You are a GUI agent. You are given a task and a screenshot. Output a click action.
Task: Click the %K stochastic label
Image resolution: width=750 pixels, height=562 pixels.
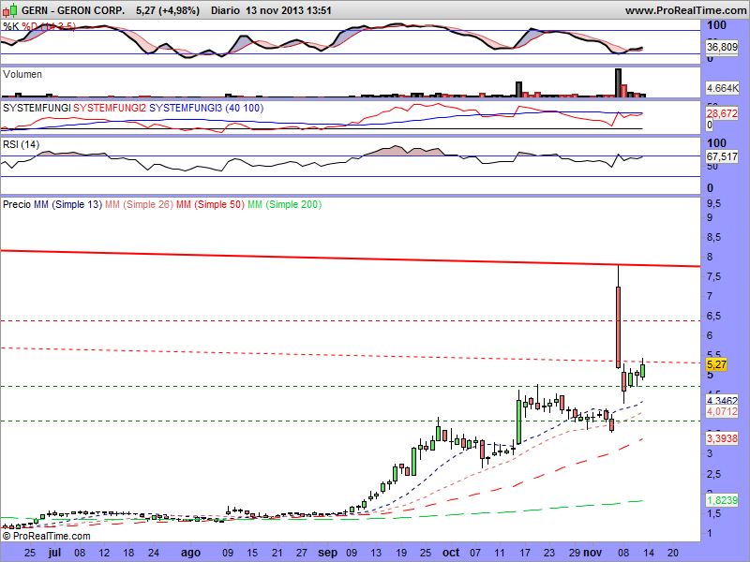11,26
